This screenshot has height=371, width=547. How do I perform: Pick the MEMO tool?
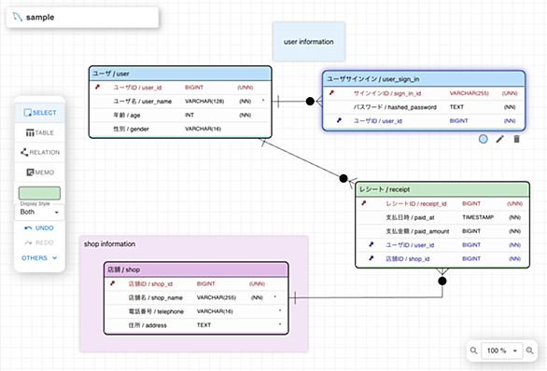tap(40, 172)
